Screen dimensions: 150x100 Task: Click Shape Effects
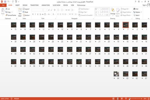pos(126,15)
